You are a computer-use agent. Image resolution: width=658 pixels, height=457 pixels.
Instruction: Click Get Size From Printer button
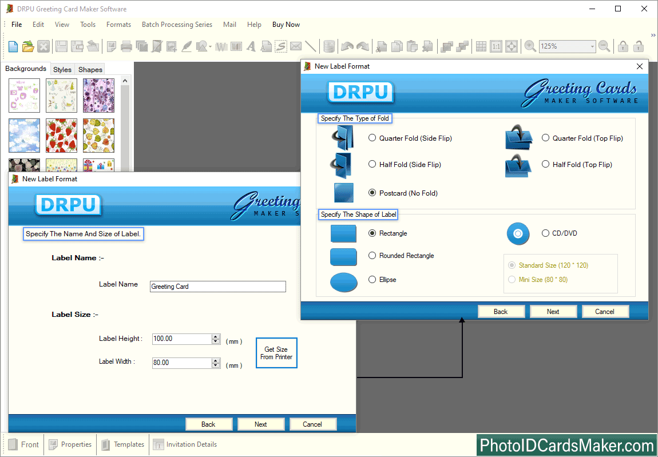pyautogui.click(x=276, y=353)
